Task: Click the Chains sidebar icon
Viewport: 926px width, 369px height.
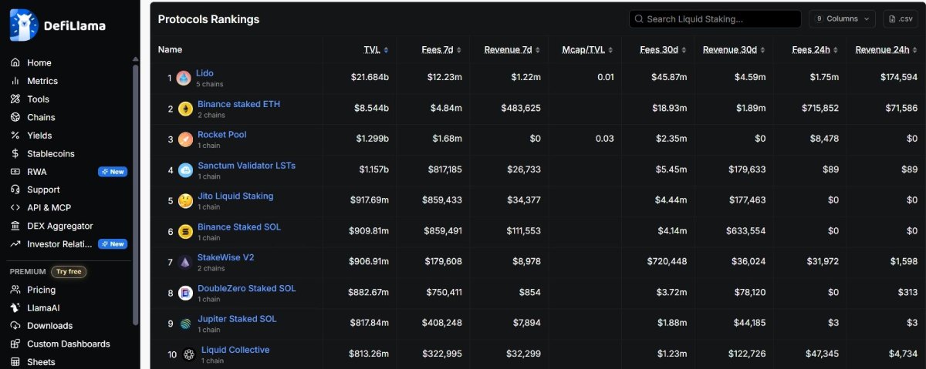Action: click(15, 117)
